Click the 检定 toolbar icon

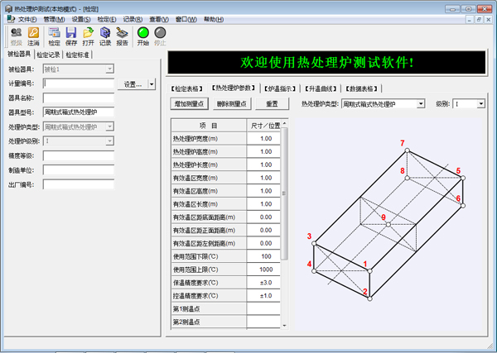tap(55, 35)
